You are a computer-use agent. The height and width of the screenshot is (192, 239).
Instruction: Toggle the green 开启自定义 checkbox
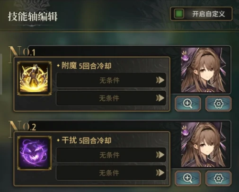pos(179,14)
